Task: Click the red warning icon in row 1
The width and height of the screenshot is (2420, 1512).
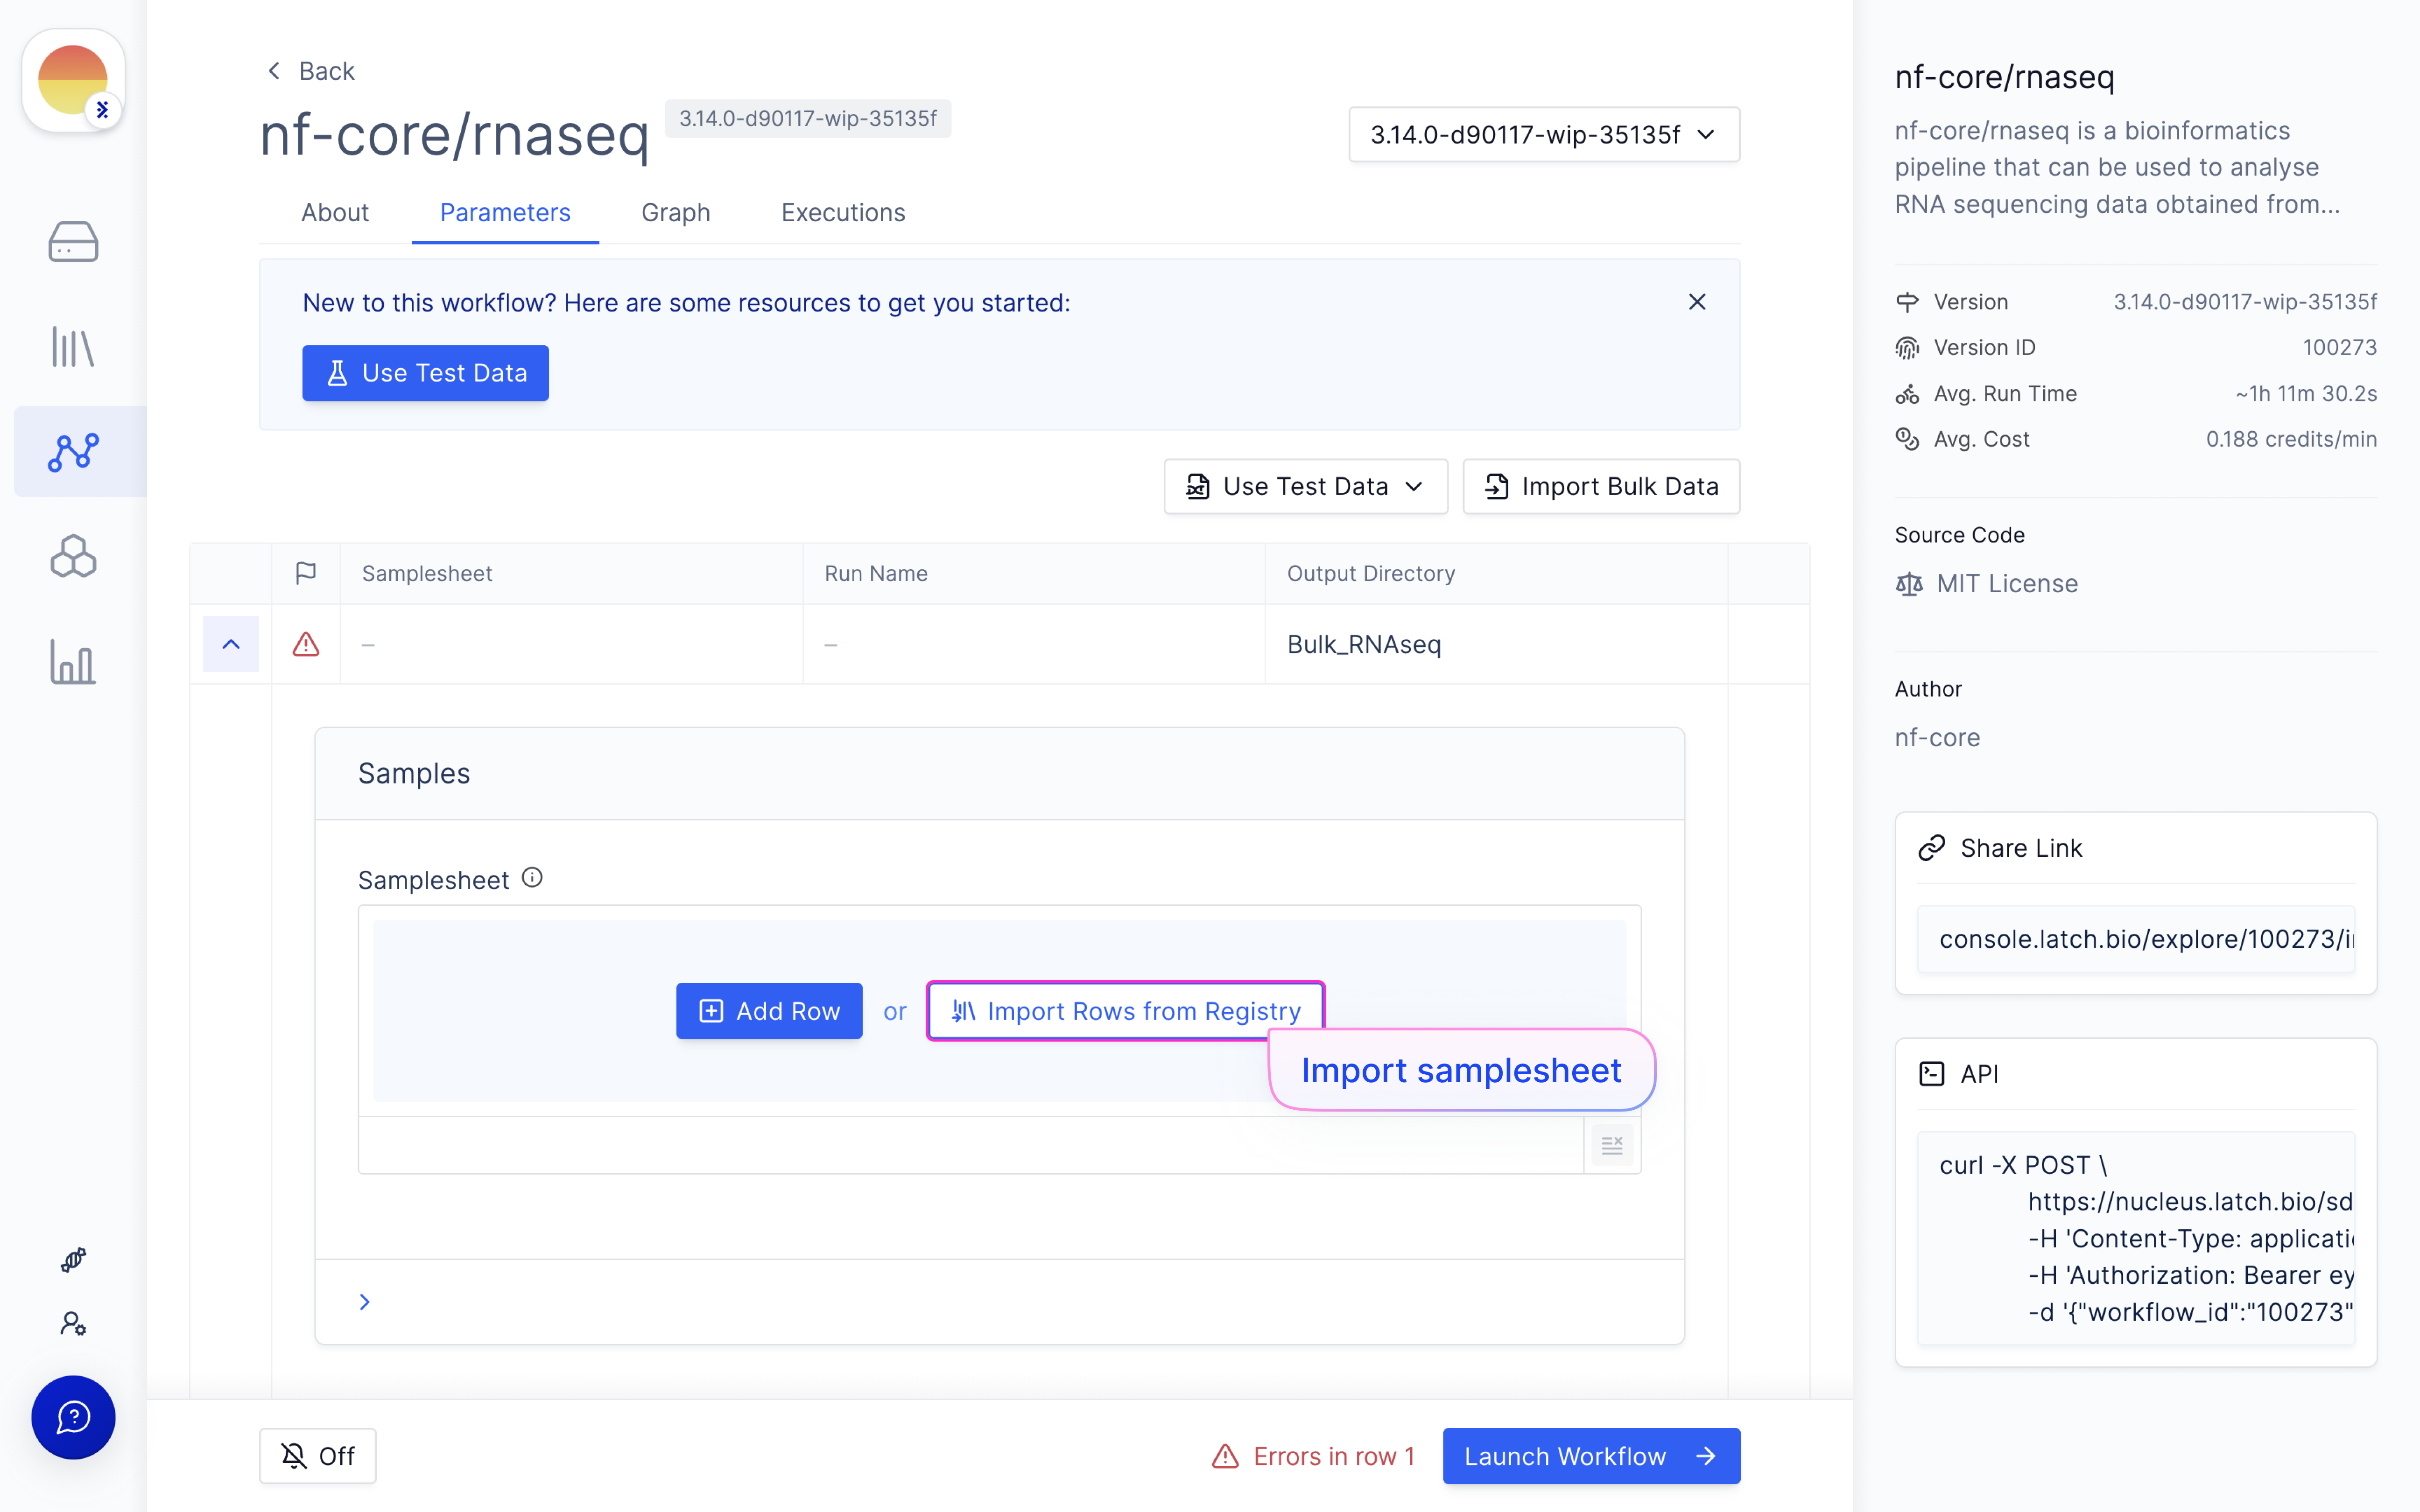Action: point(306,644)
